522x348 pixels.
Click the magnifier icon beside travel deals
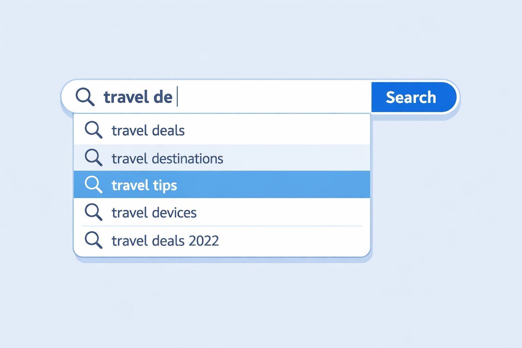click(x=93, y=130)
